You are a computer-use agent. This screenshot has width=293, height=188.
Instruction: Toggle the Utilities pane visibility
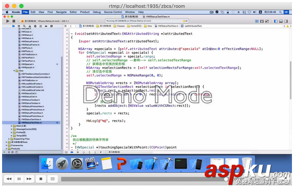286,21
